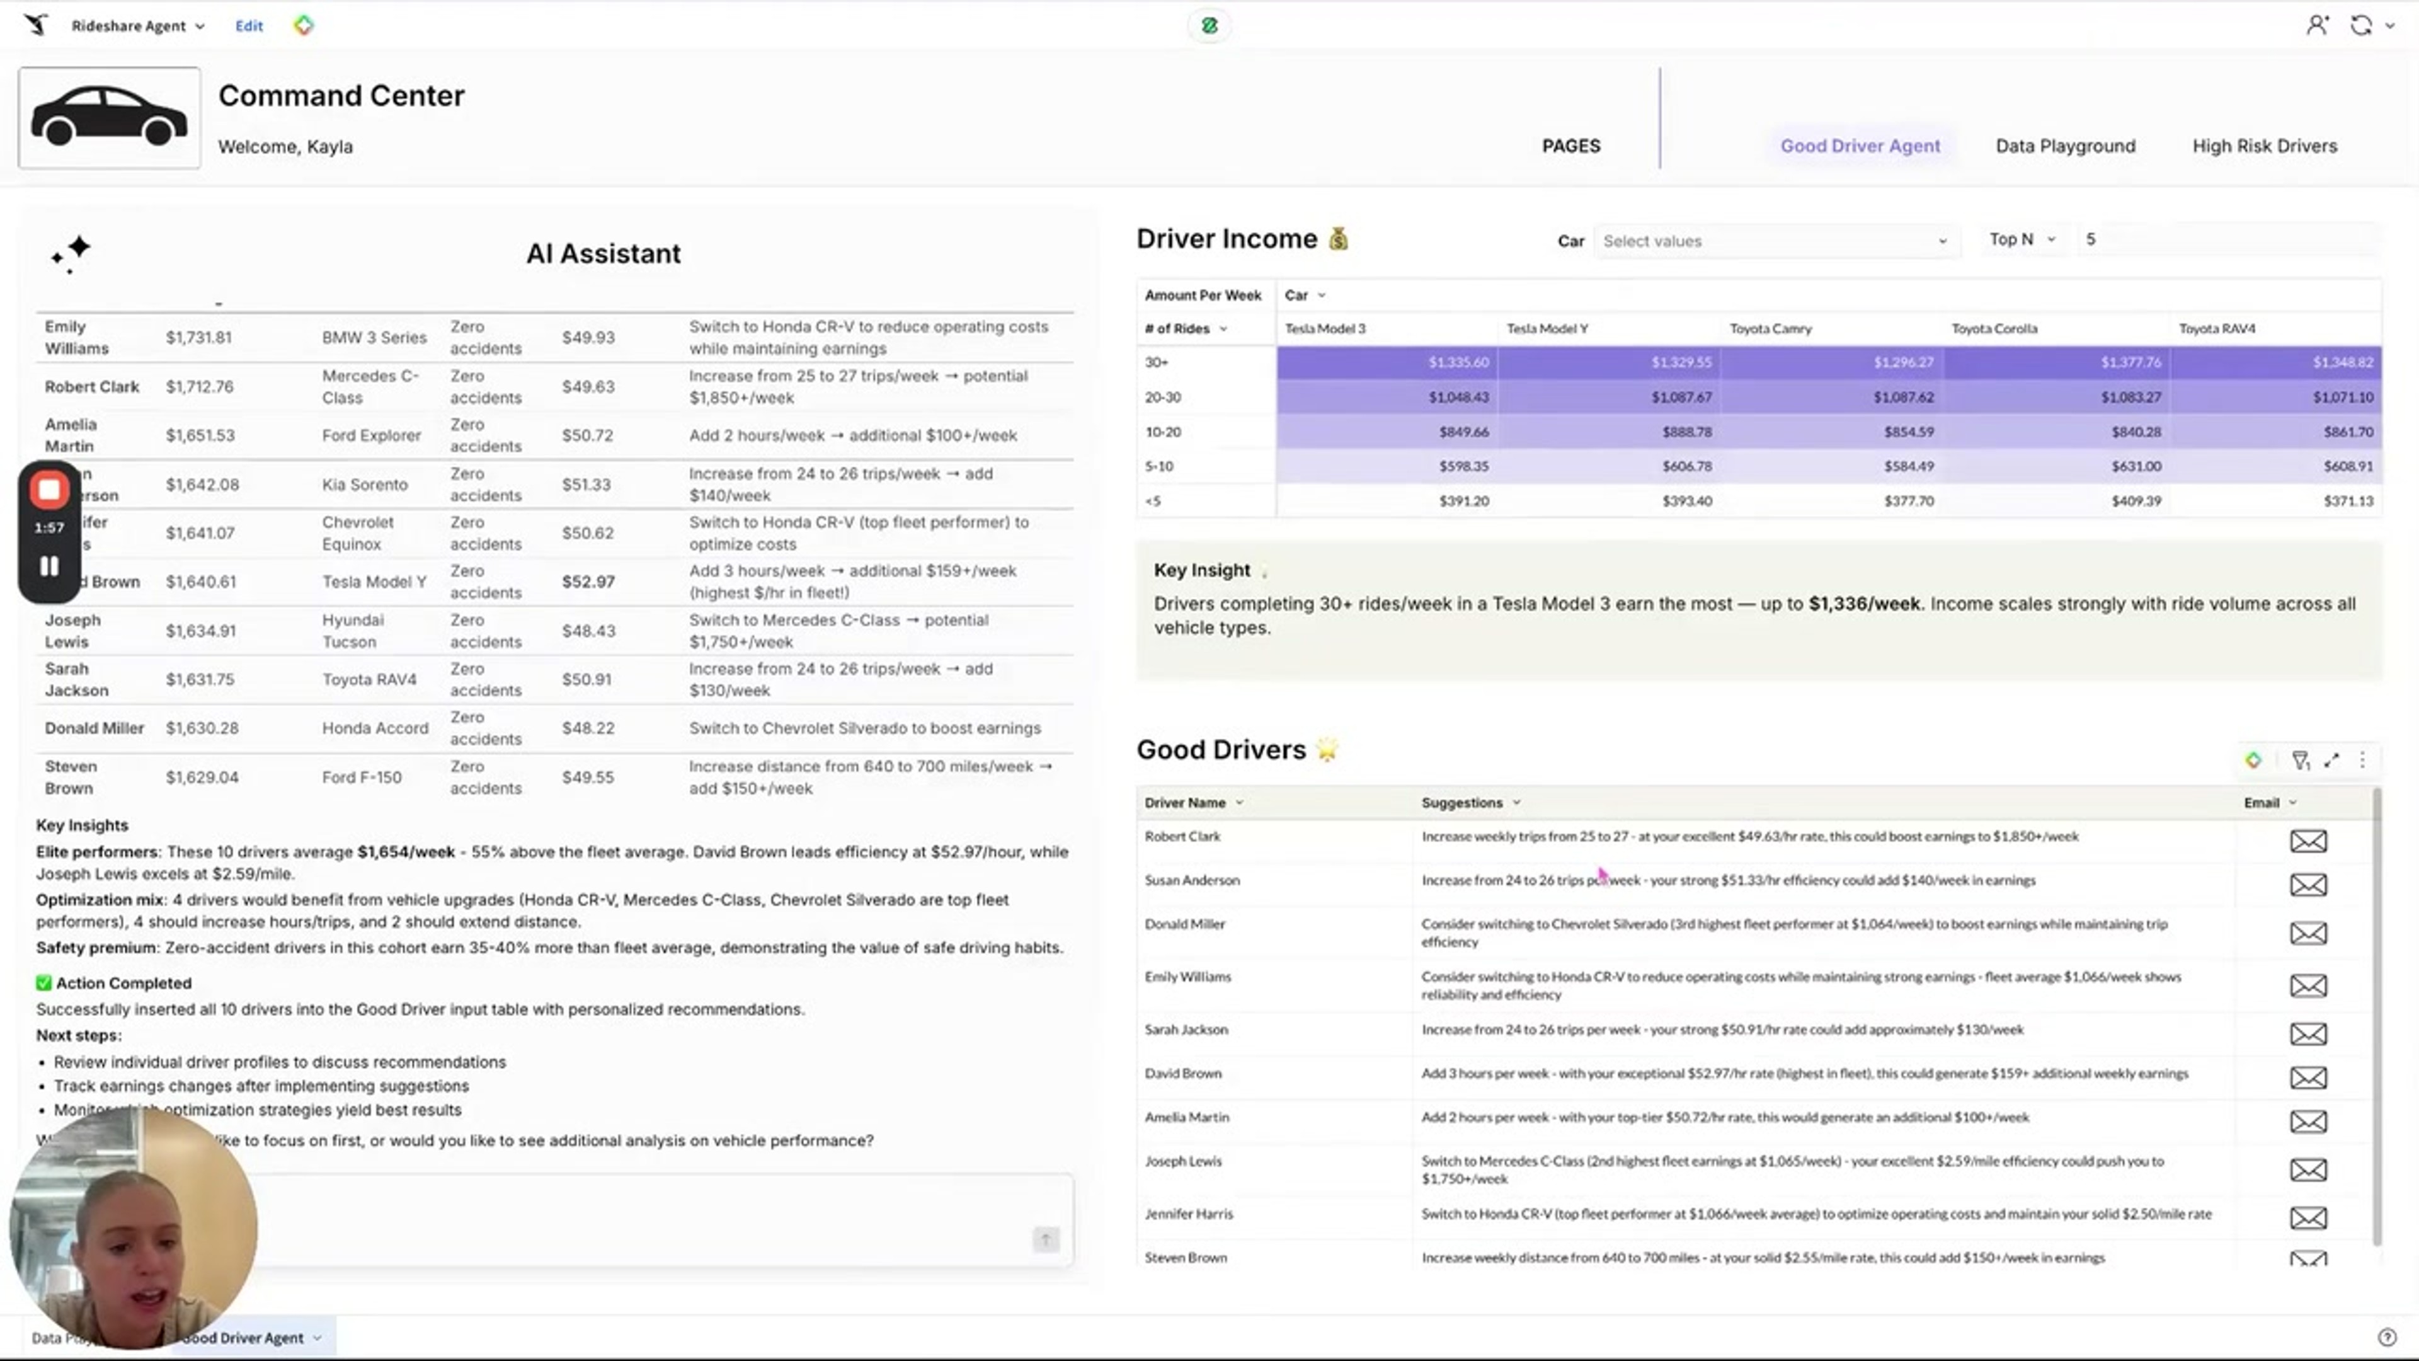This screenshot has height=1361, width=2419.
Task: Click the email icon for Emily Williams
Action: [2307, 985]
